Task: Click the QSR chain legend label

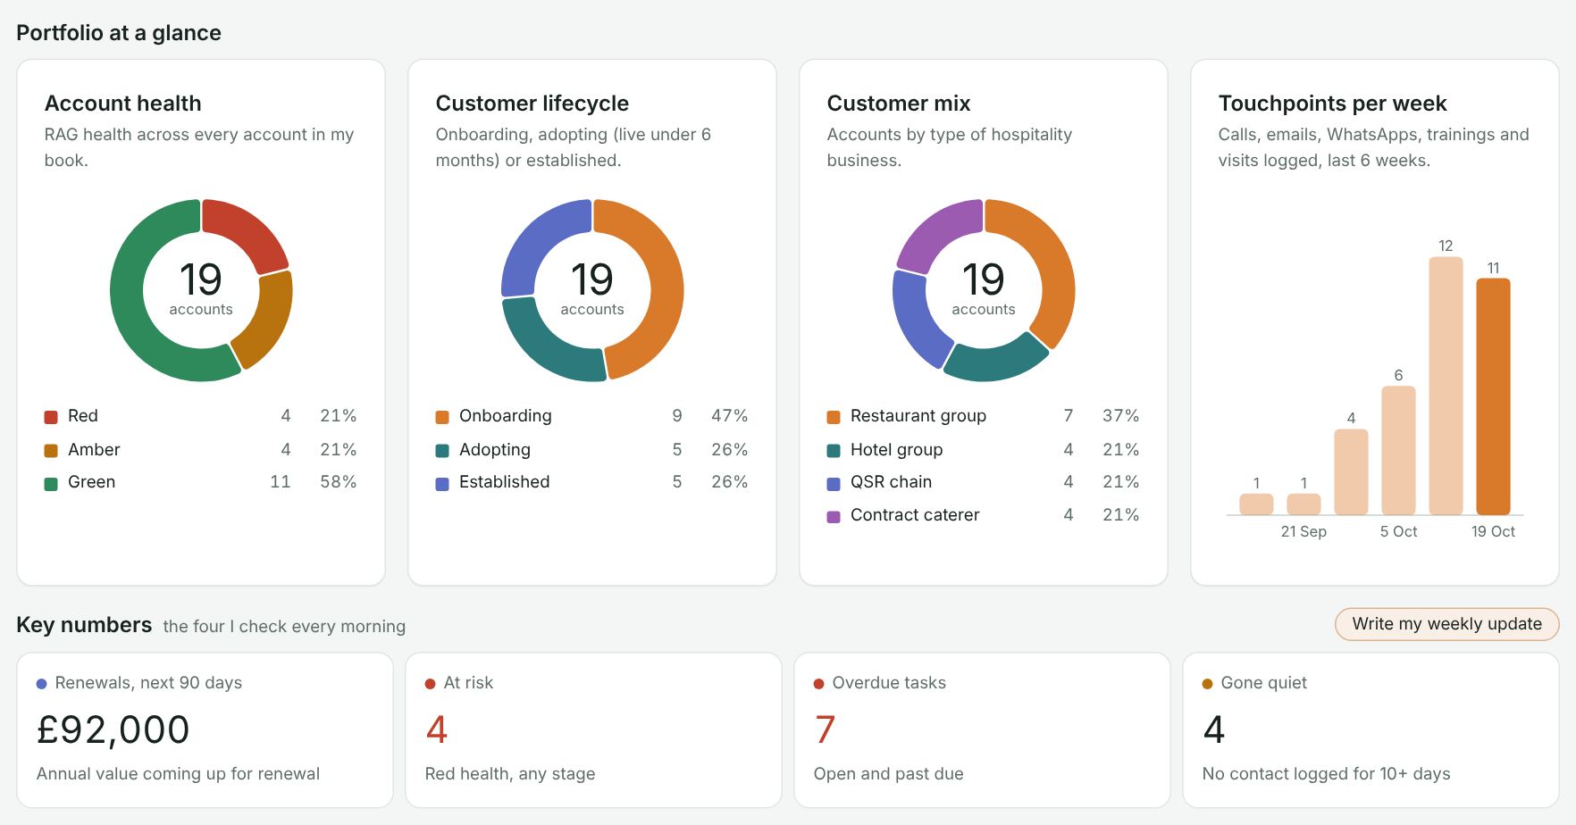Action: [x=891, y=482]
